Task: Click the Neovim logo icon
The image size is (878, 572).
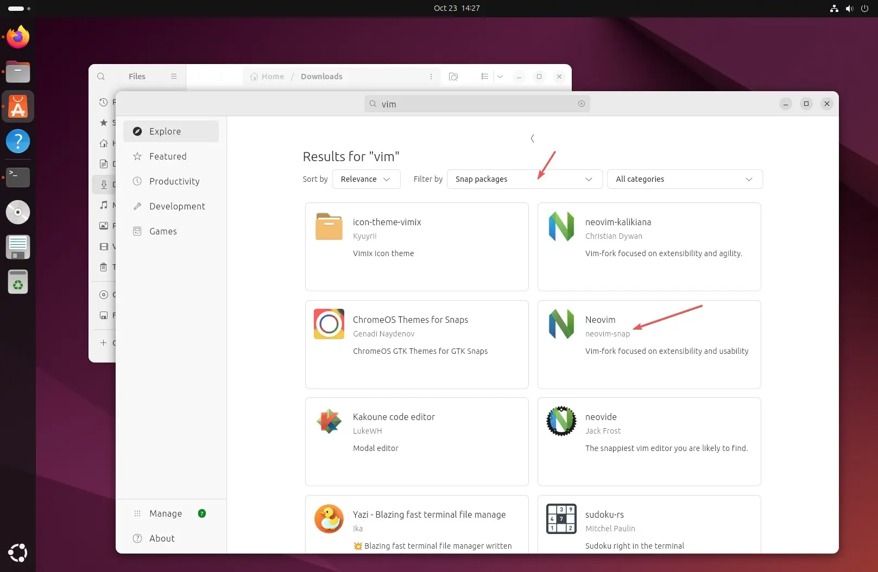Action: pos(561,324)
